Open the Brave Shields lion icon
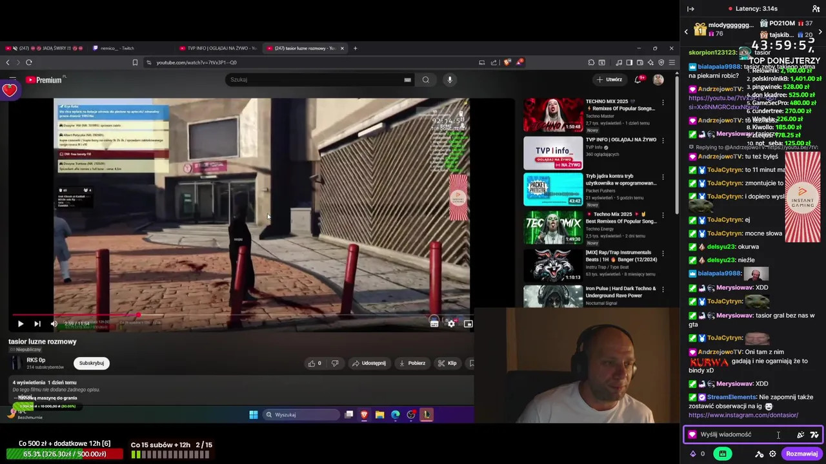The height and width of the screenshot is (464, 826). tap(507, 63)
